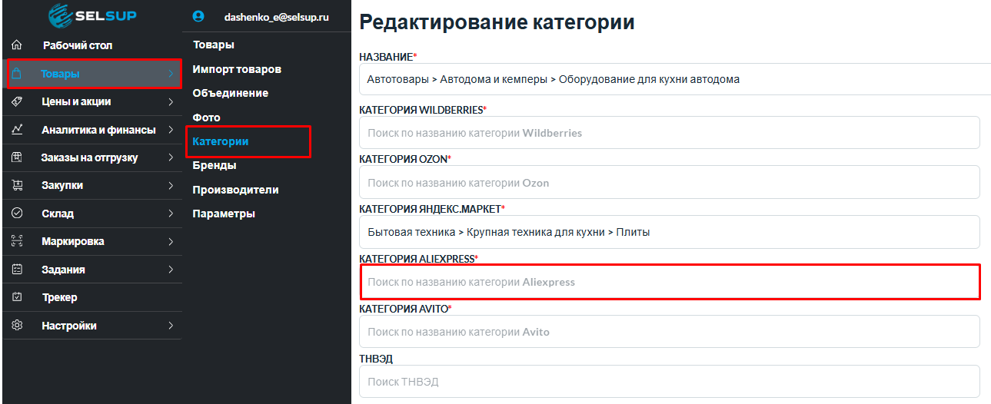This screenshot has height=404, width=991.
Task: Focus the Aliexpress category search field
Action: [670, 282]
